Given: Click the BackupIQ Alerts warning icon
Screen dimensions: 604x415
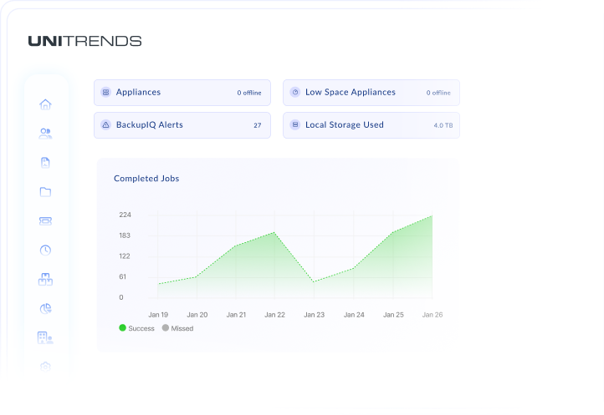Looking at the screenshot, I should 105,125.
